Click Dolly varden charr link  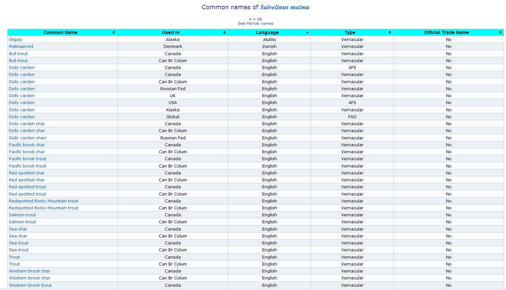27,138
